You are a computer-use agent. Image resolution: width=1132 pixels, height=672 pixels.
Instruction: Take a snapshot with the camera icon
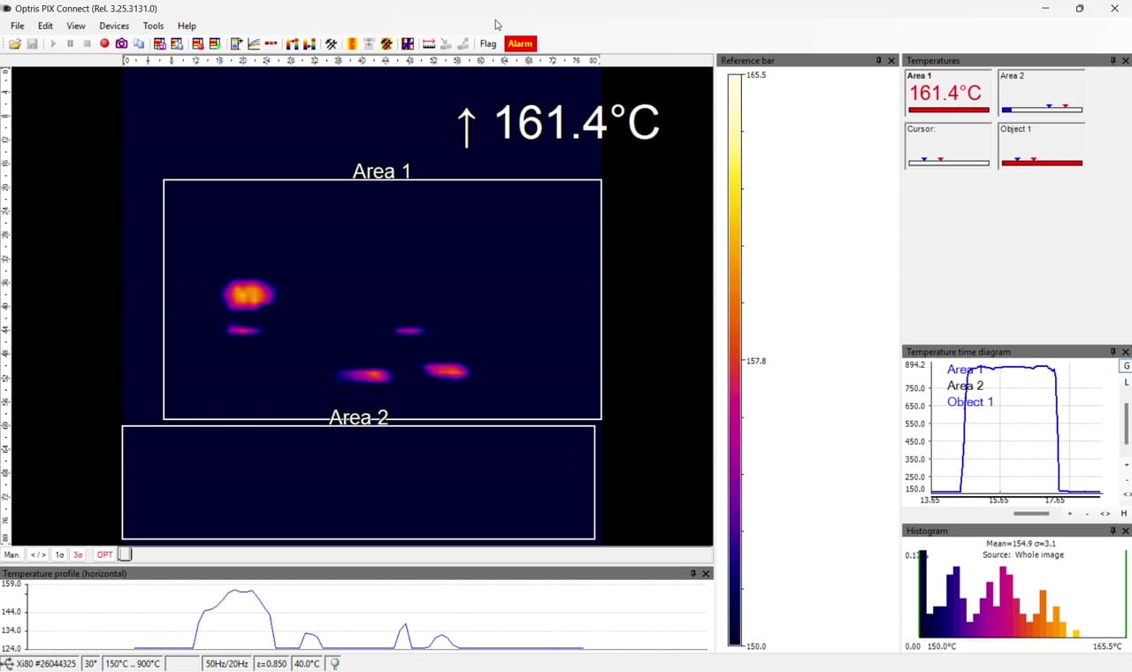(122, 43)
